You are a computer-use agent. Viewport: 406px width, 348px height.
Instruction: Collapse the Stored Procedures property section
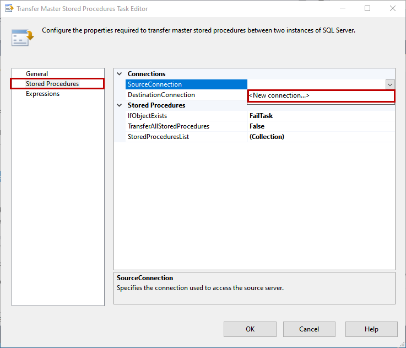(x=120, y=105)
